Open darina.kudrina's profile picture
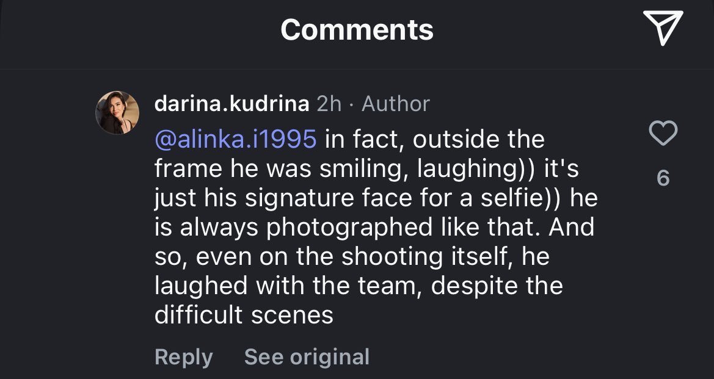This screenshot has height=379, width=714. tap(117, 113)
